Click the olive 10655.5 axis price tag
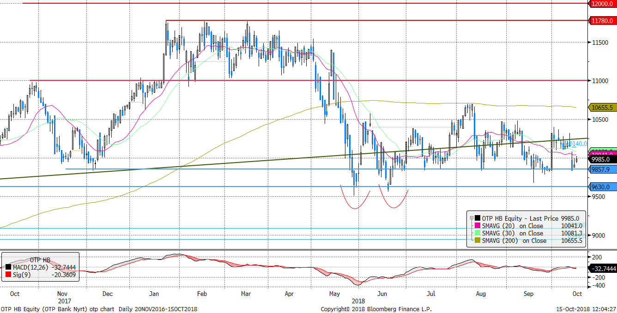This screenshot has width=617, height=313. tap(602, 108)
